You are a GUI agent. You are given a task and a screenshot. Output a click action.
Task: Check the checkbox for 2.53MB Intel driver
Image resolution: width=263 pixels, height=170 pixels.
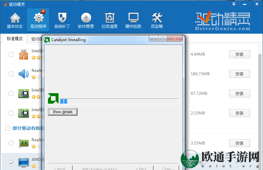[11, 113]
